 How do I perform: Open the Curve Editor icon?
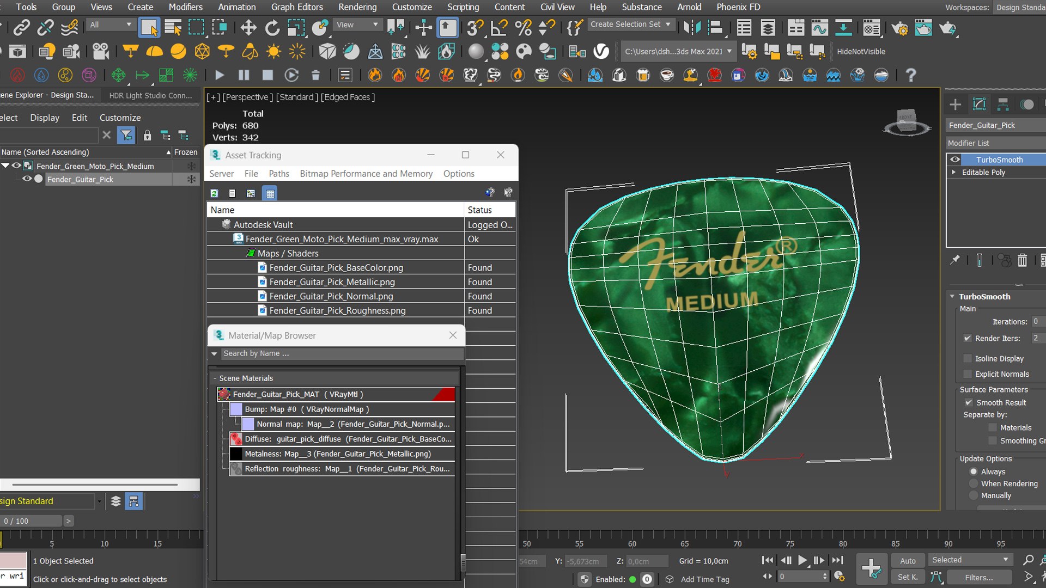point(819,27)
